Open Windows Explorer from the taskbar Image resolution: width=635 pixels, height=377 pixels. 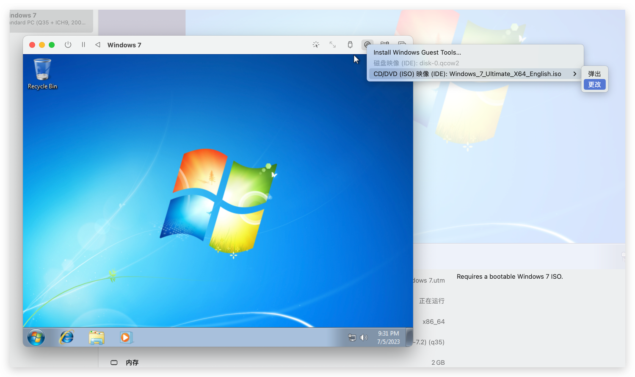click(x=97, y=338)
